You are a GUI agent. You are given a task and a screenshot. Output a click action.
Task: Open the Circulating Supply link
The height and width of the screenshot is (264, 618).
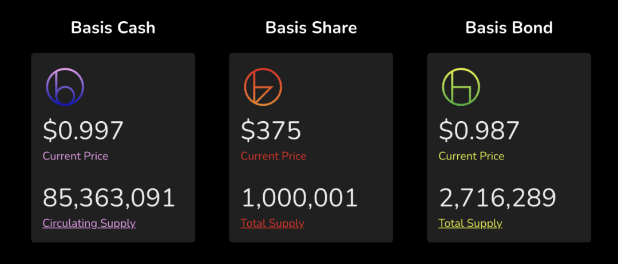click(89, 223)
